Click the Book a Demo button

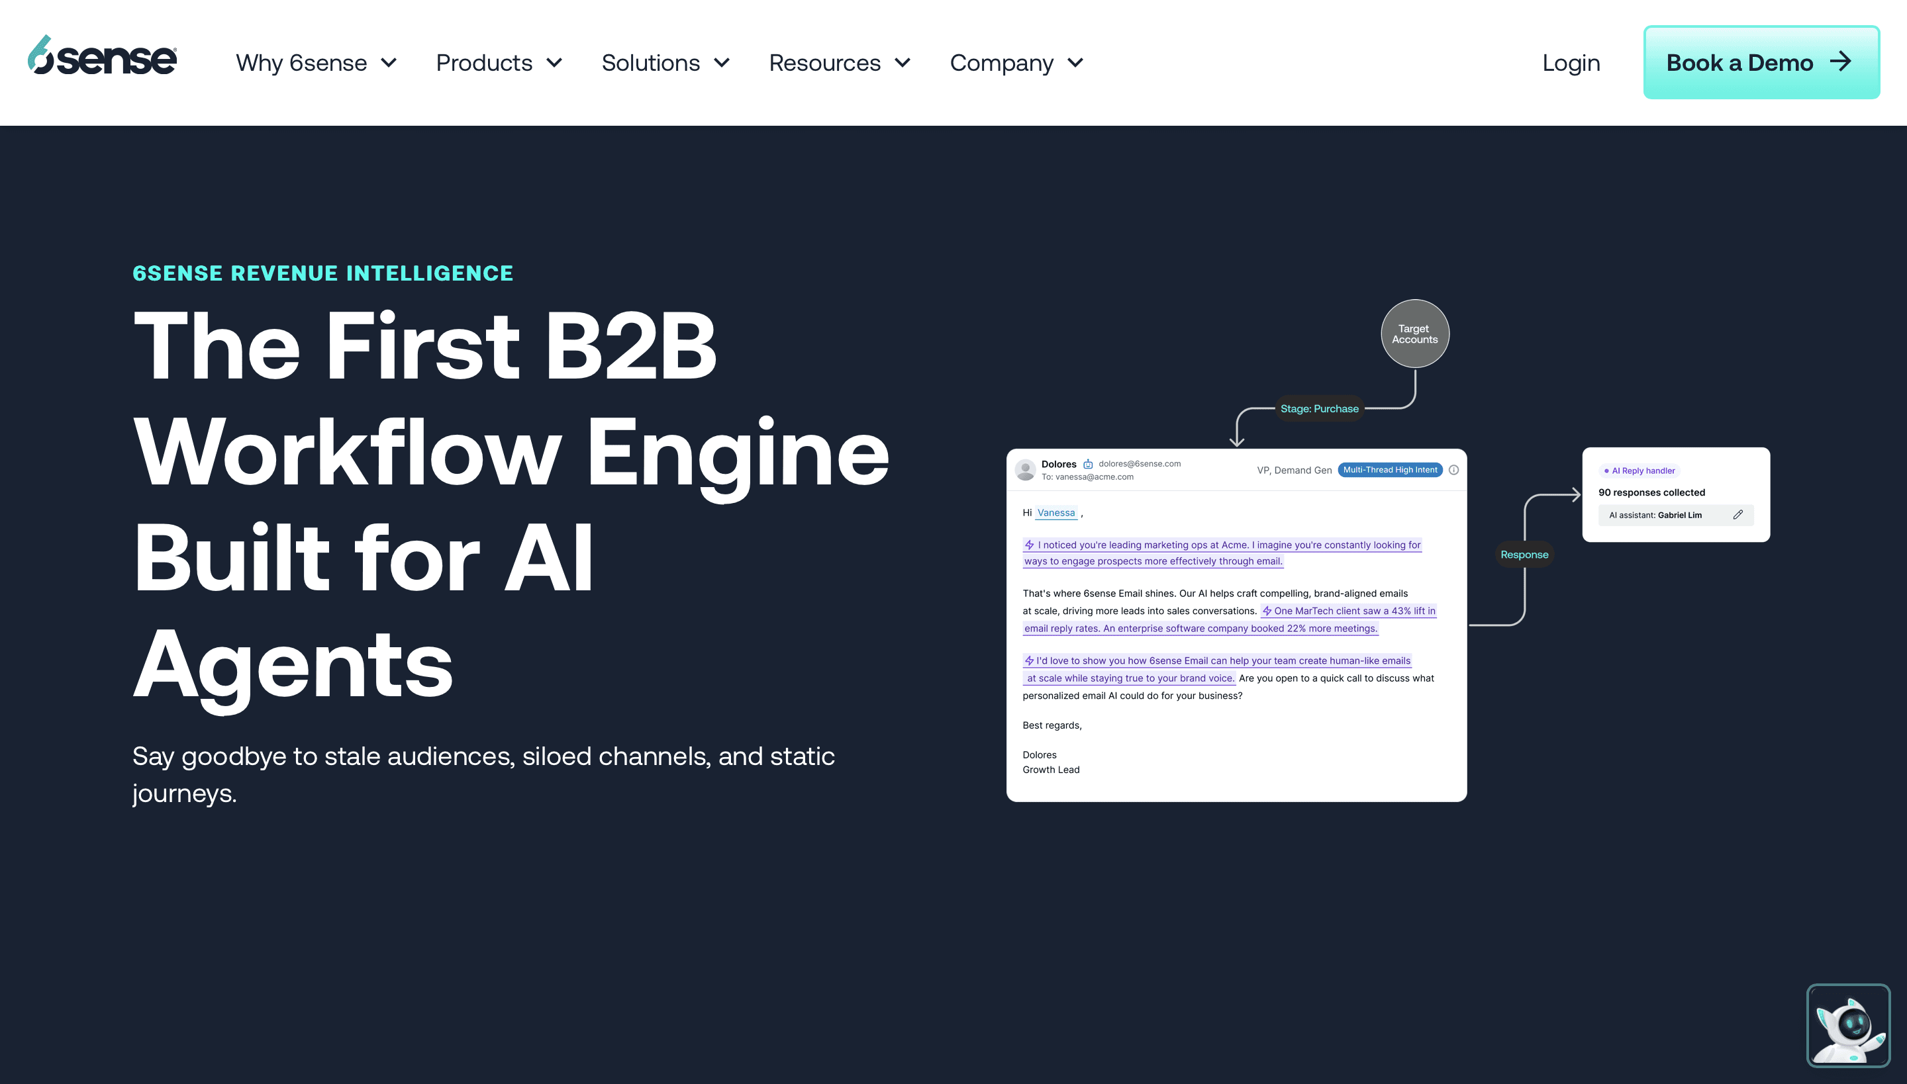[x=1739, y=62]
